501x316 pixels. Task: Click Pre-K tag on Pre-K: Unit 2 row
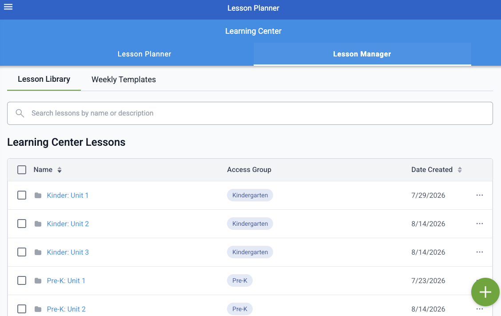click(240, 309)
